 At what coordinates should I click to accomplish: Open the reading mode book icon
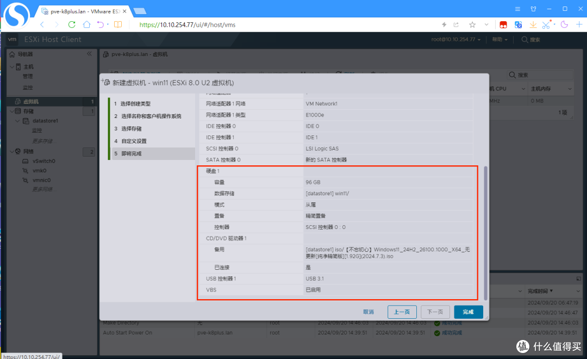pos(118,24)
